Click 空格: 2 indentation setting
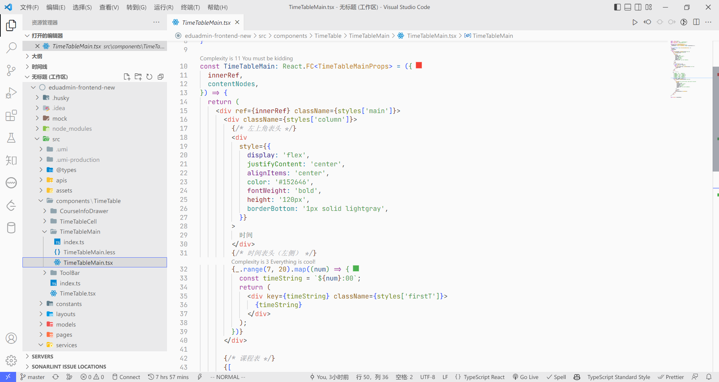The width and height of the screenshot is (719, 382). click(x=404, y=377)
